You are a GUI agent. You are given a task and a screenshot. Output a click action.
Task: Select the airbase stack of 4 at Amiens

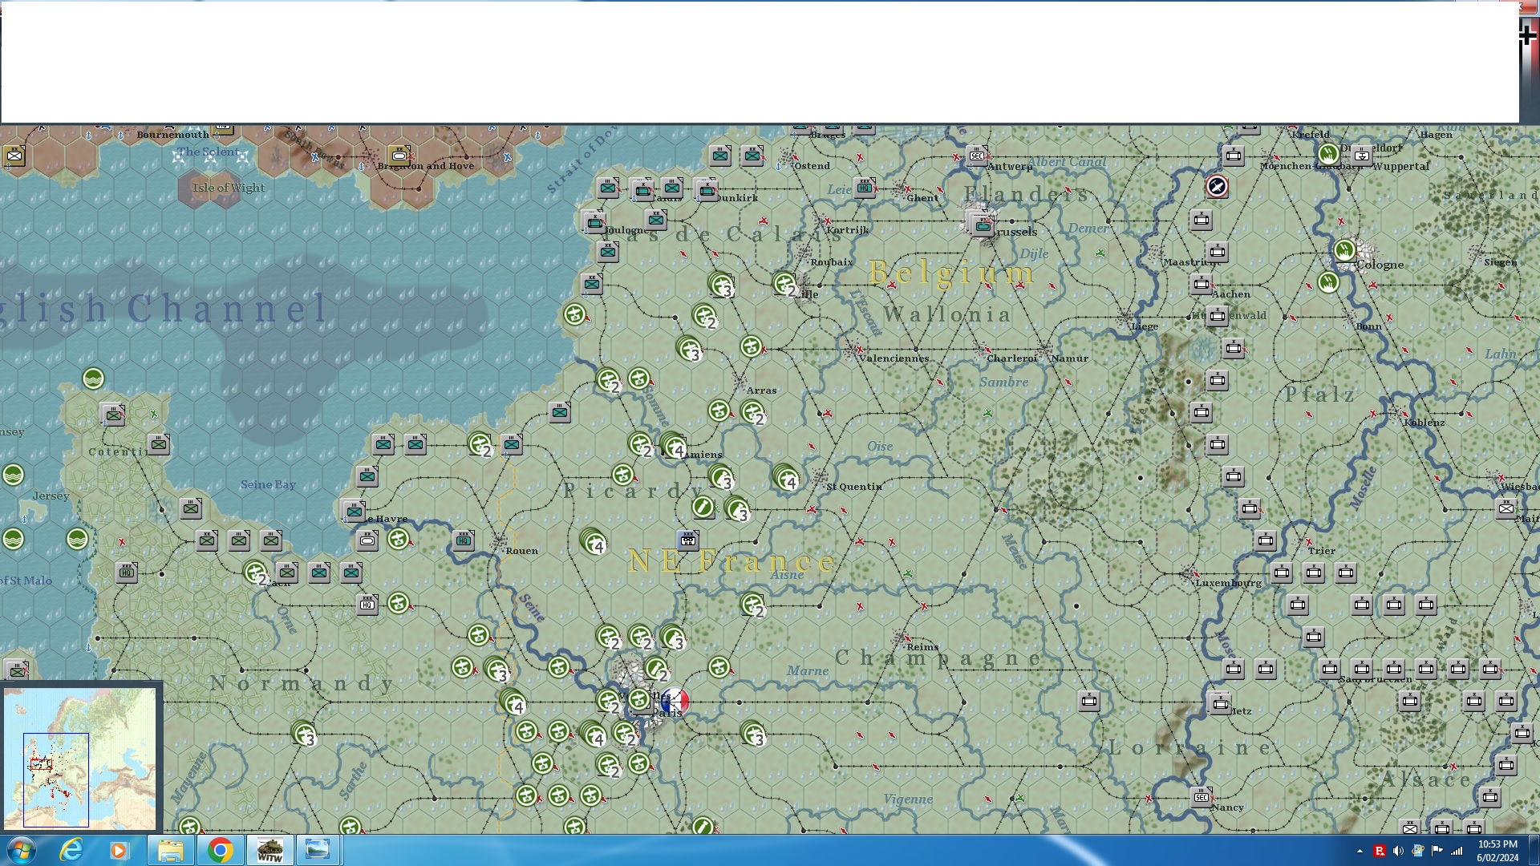(x=674, y=446)
